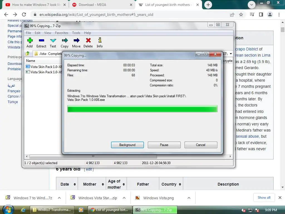Click the muted volume tray icon

243,210
